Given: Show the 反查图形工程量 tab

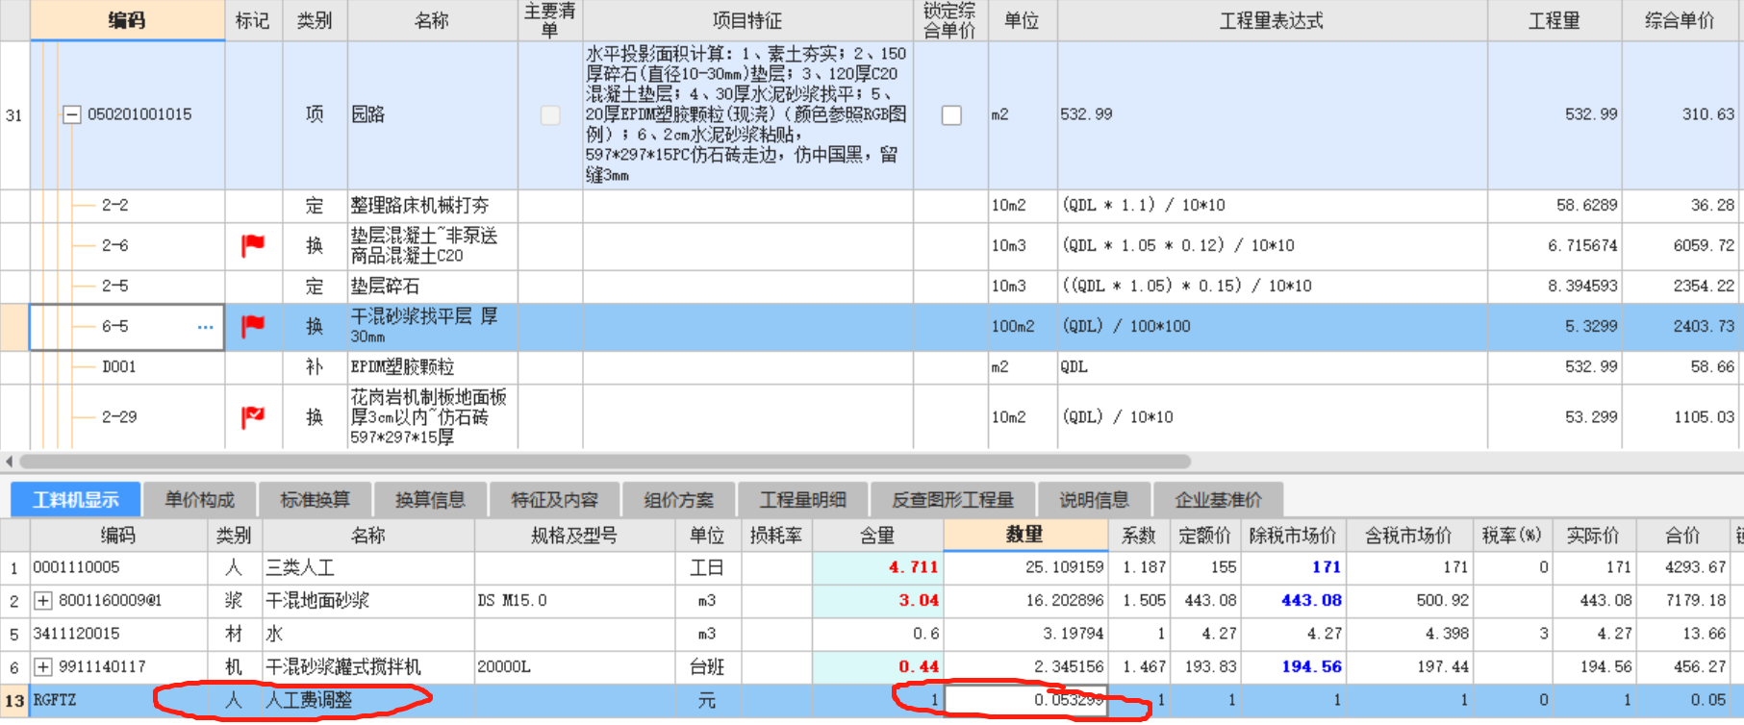Looking at the screenshot, I should 952,500.
